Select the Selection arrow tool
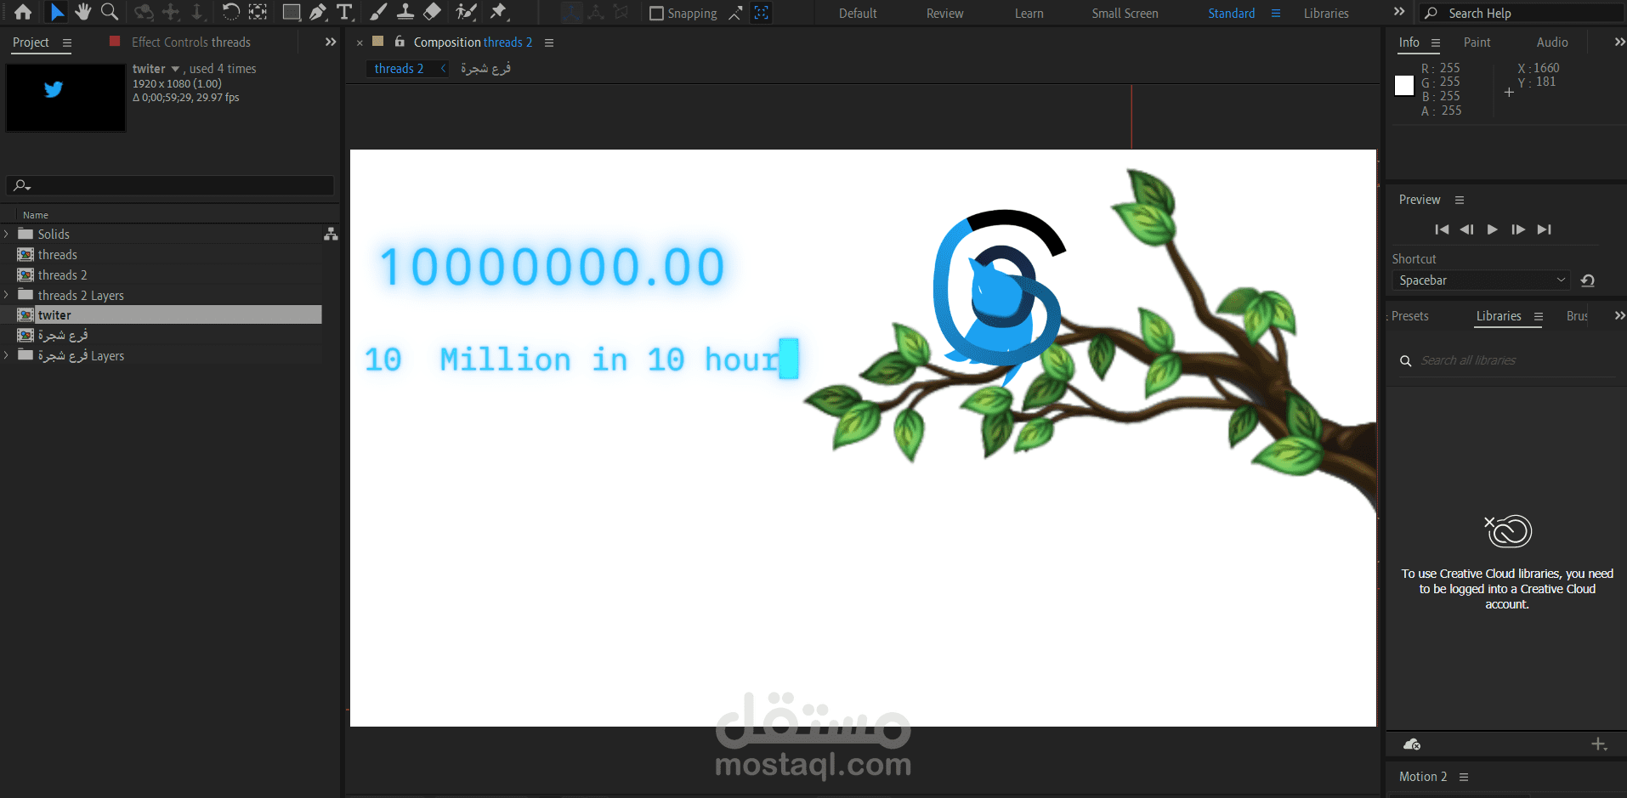This screenshot has width=1627, height=798. pos(57,12)
